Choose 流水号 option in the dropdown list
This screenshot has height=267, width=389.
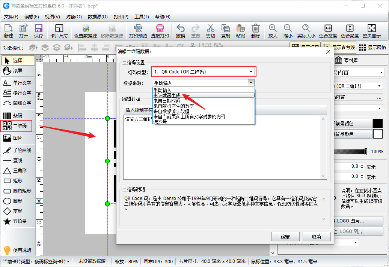pyautogui.click(x=160, y=122)
